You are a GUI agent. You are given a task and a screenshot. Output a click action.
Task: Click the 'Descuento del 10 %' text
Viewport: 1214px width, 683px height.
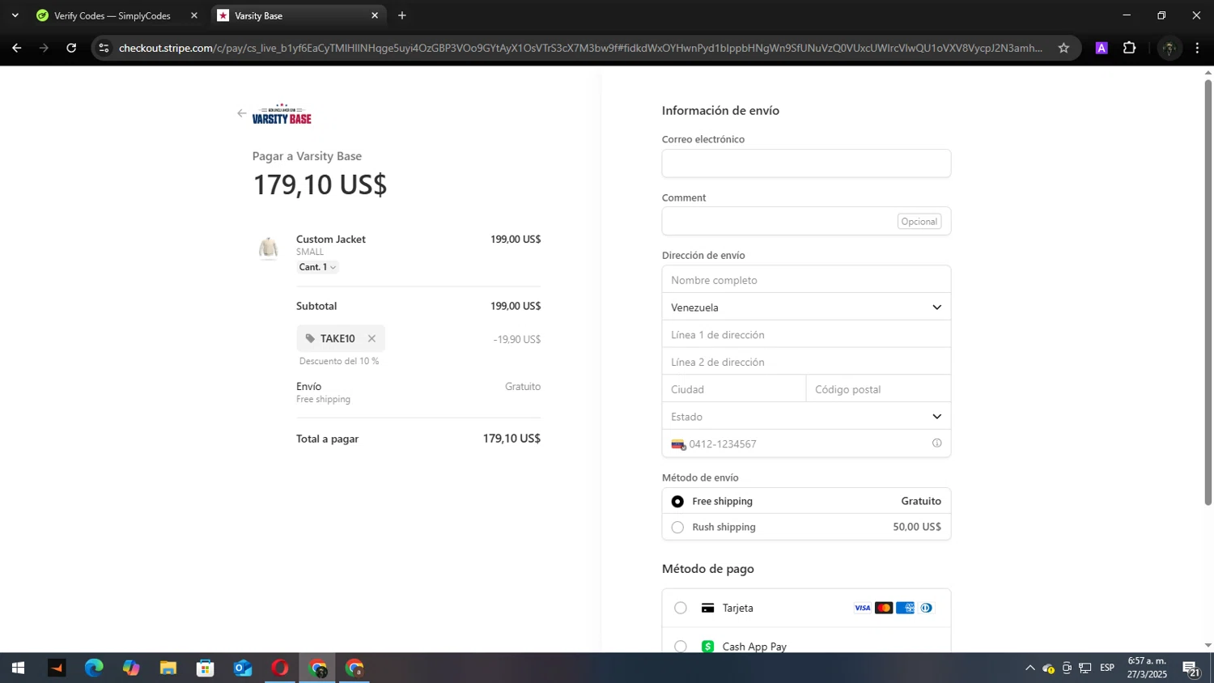(339, 361)
